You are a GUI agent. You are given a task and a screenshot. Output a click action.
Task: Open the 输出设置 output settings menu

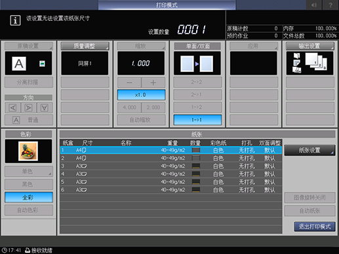coord(310,46)
